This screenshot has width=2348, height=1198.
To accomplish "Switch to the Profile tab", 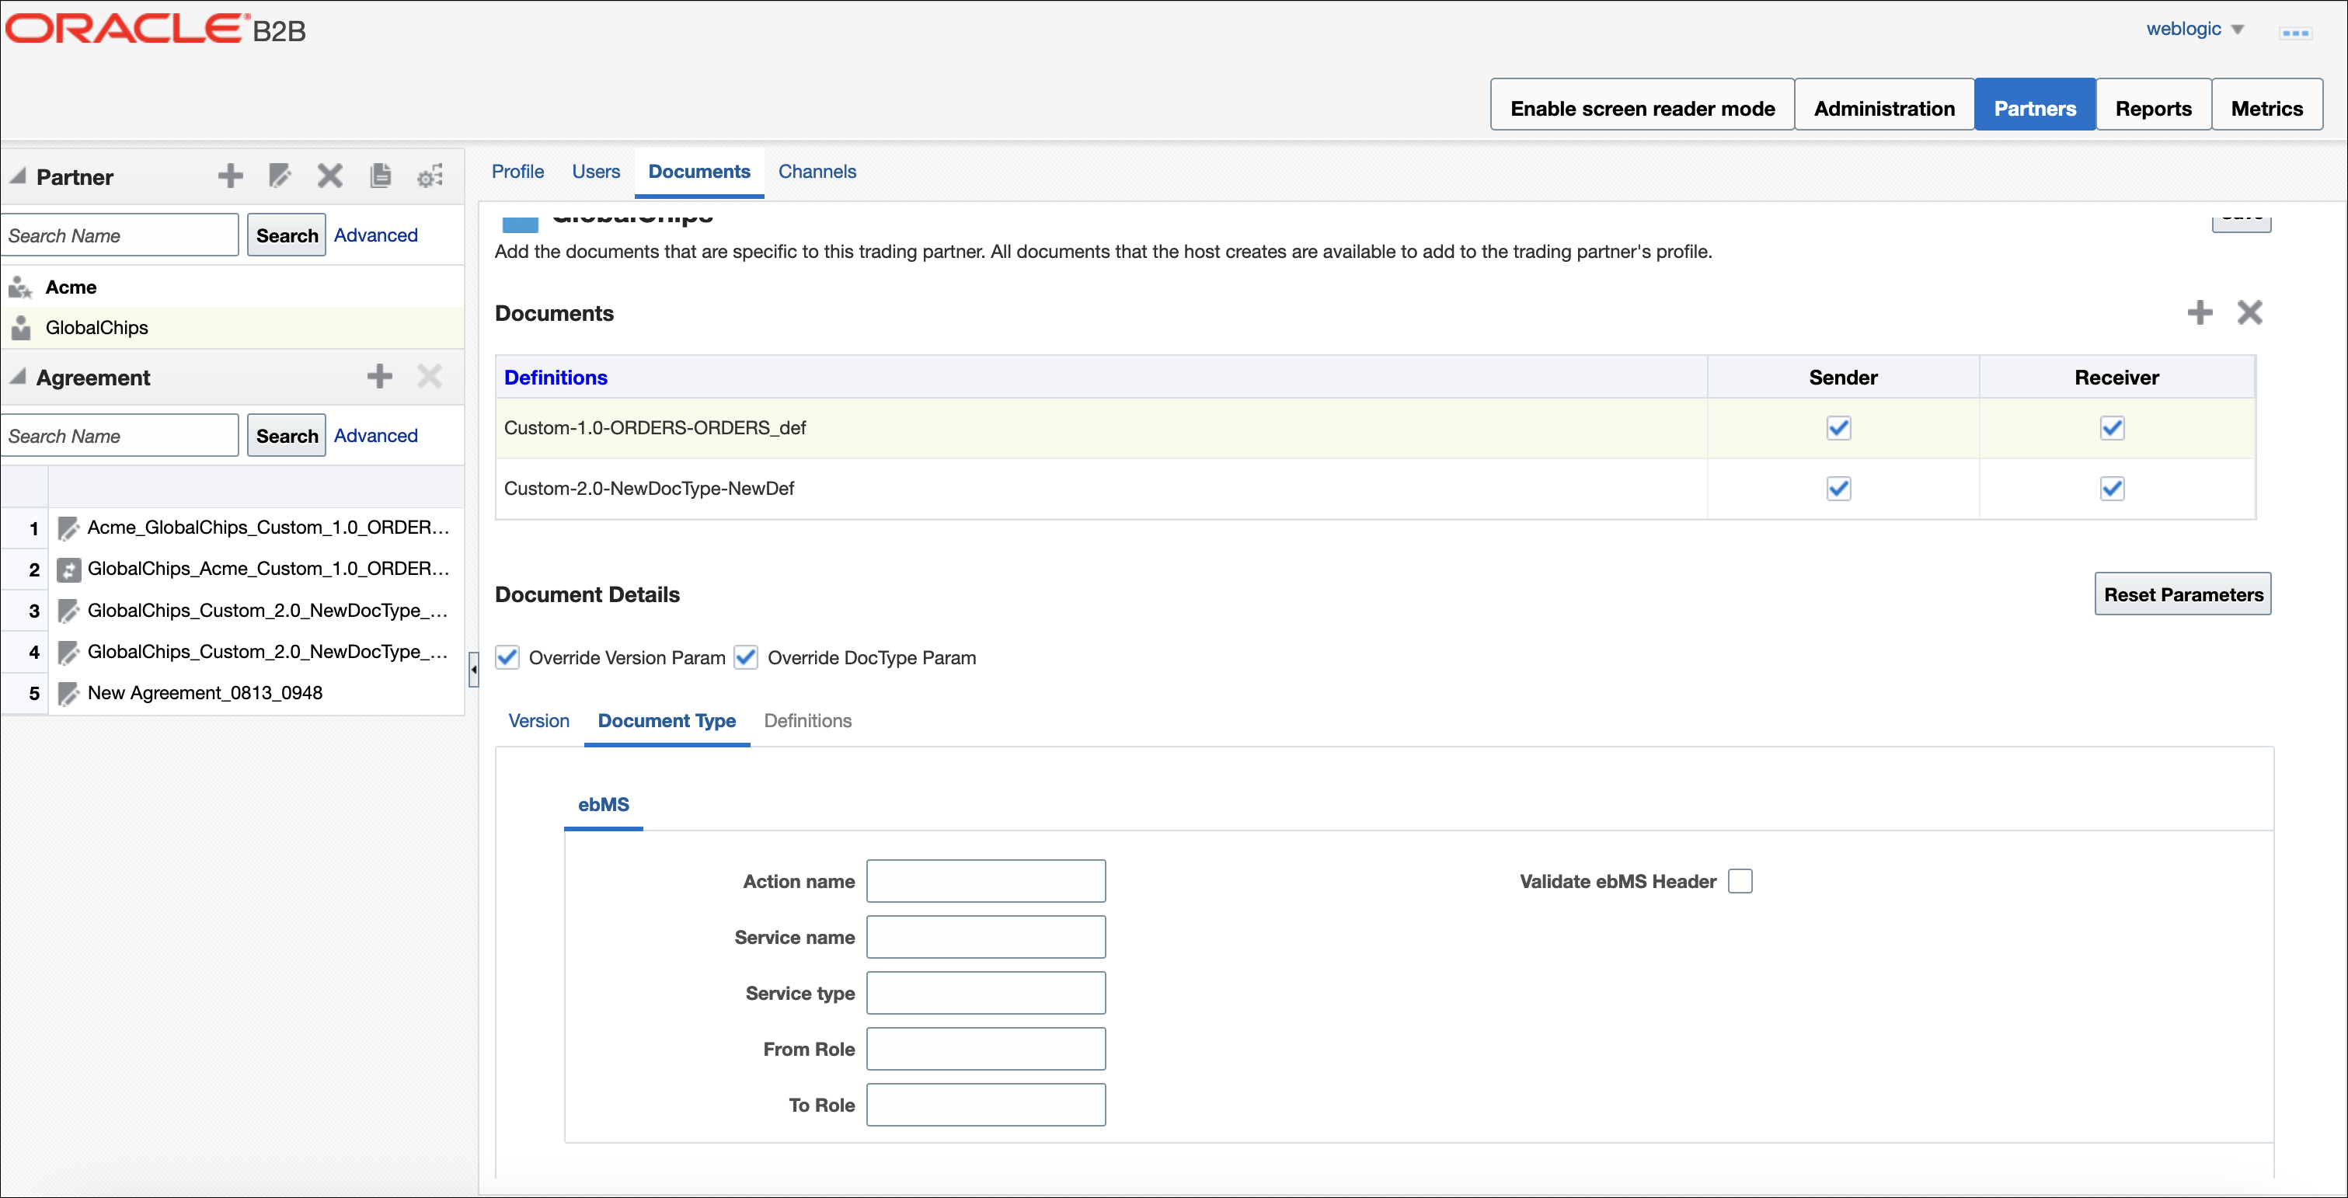I will click(517, 172).
